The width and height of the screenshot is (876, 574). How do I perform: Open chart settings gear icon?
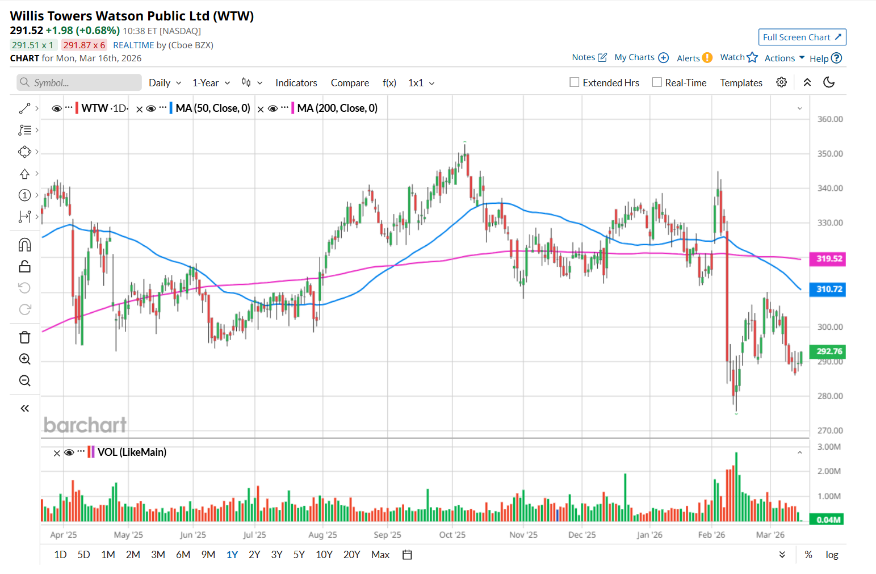pyautogui.click(x=781, y=82)
